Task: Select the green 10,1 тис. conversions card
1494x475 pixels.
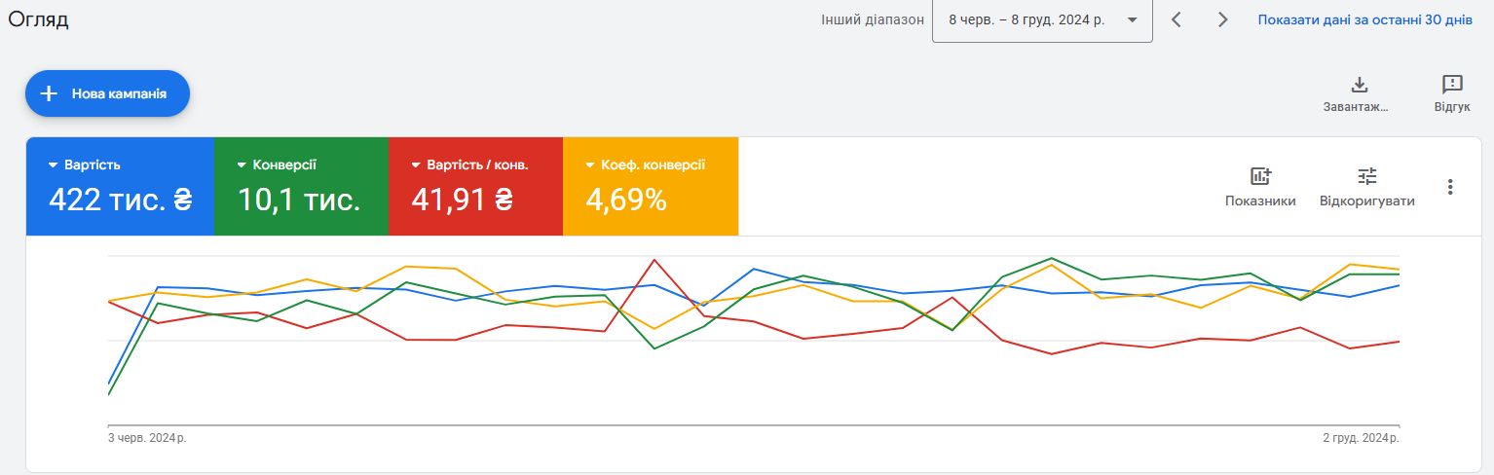Action: (x=301, y=186)
